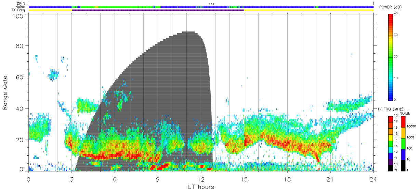Select the 'Noise' row label at top
This screenshot has width=420, height=194.
pyautogui.click(x=21, y=7)
